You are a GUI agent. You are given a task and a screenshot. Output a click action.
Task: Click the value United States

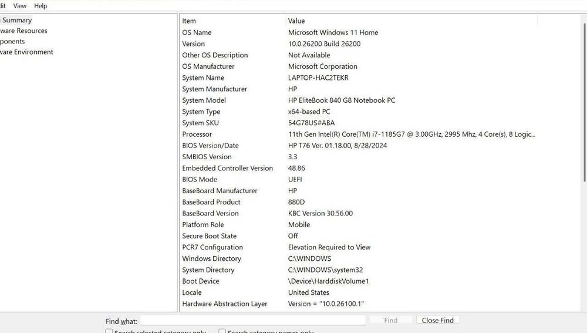point(309,292)
